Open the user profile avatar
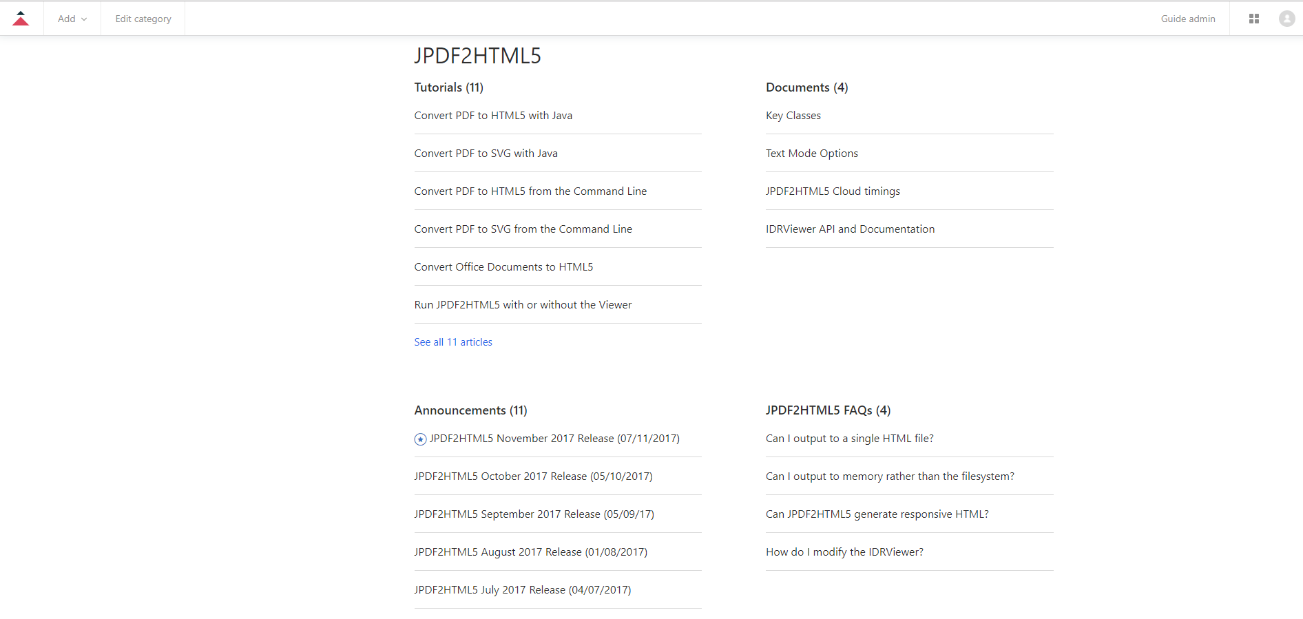Viewport: 1303px width, 619px height. tap(1286, 19)
